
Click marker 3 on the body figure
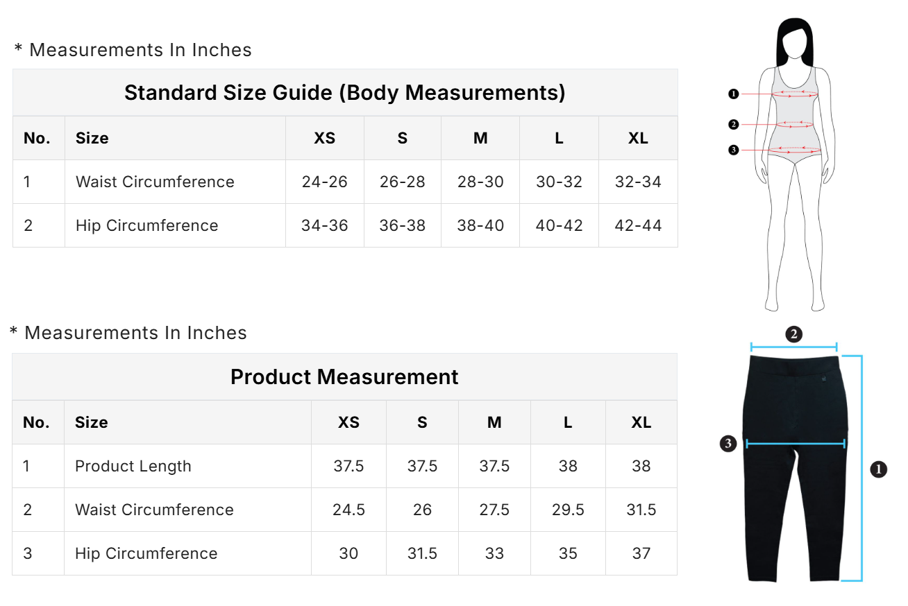tap(734, 150)
